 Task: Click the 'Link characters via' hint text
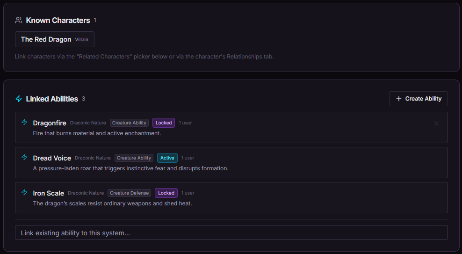(x=144, y=57)
